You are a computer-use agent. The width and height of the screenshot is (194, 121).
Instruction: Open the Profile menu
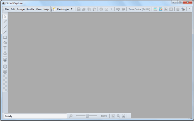point(30,9)
